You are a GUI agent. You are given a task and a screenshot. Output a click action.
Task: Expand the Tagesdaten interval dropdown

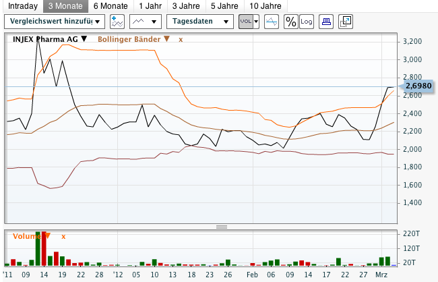click(x=200, y=22)
